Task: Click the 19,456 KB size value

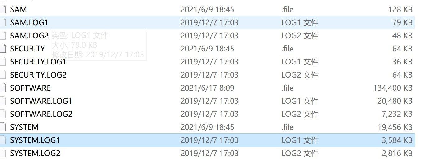Action: pos(395,127)
